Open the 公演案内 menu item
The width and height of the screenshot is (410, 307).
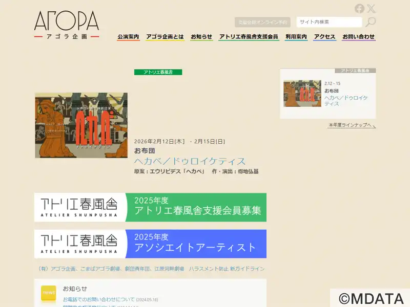(x=128, y=37)
